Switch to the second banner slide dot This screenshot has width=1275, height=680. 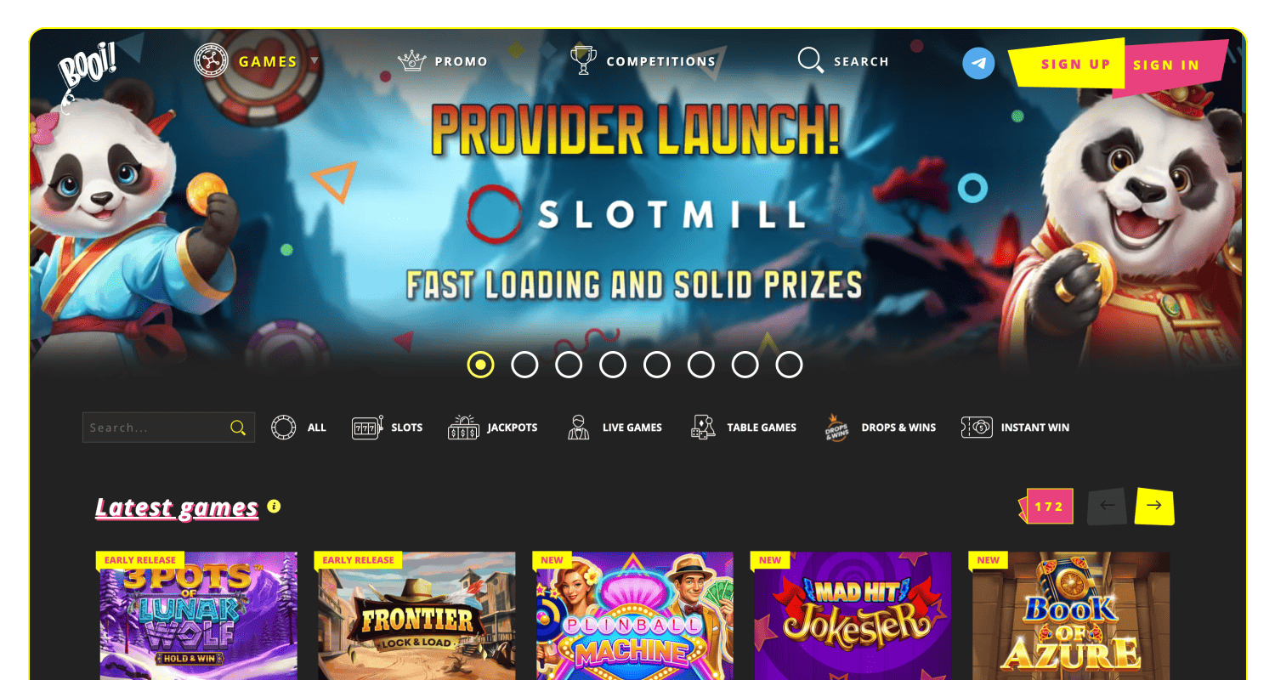pyautogui.click(x=524, y=365)
